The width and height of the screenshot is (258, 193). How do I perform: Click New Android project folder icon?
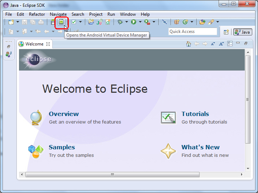pyautogui.click(x=91, y=22)
